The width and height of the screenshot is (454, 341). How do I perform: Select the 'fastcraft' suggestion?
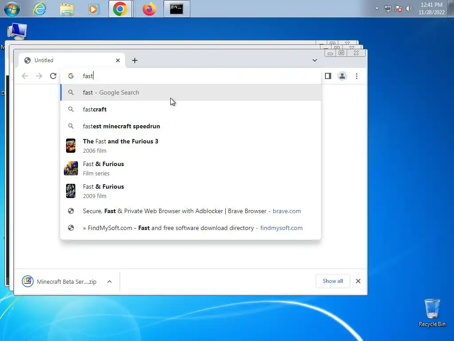(x=191, y=109)
